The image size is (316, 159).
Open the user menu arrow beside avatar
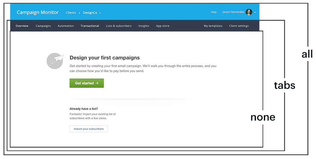click(x=255, y=13)
